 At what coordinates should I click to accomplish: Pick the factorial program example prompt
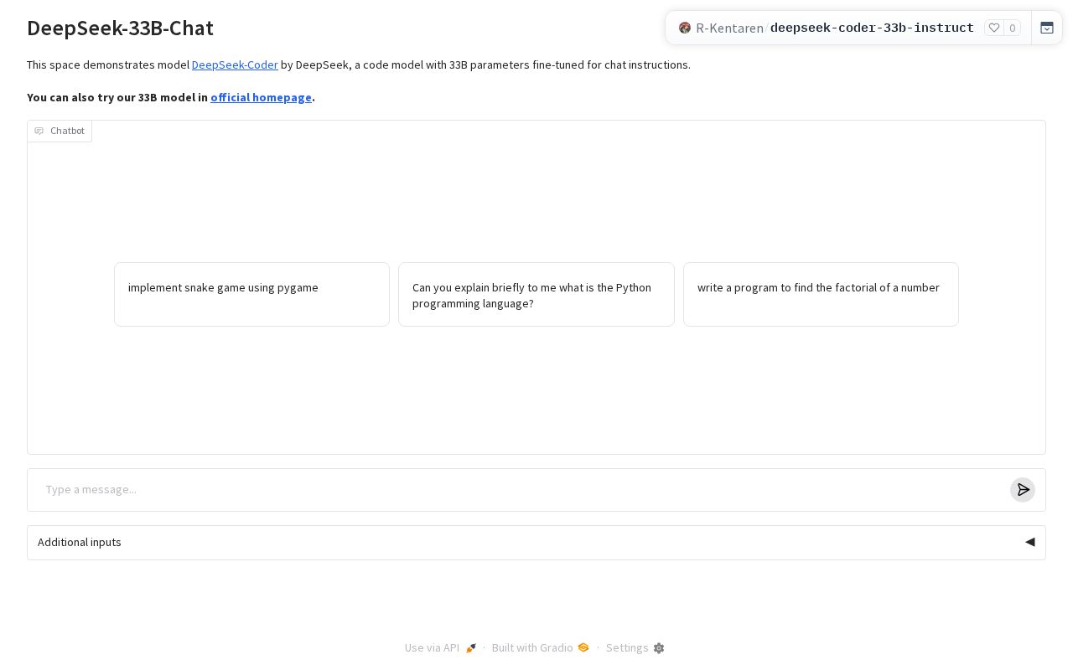[821, 294]
